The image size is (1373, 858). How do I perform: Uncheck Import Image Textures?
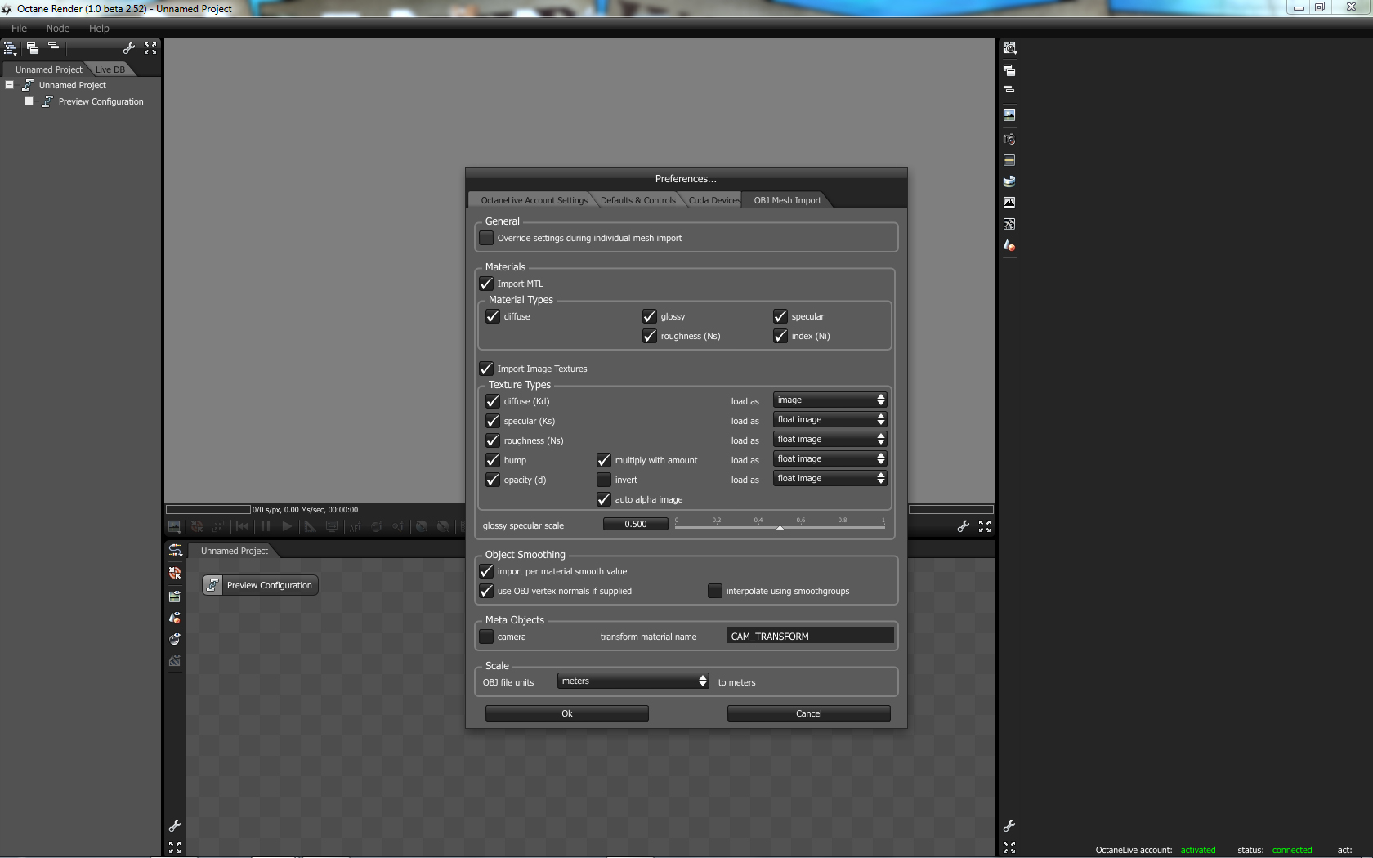(486, 369)
